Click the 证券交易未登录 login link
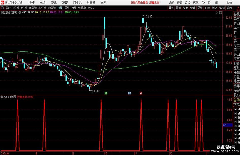Image resolution: width=240 pixels, height=155 pixels. pyautogui.click(x=139, y=3)
